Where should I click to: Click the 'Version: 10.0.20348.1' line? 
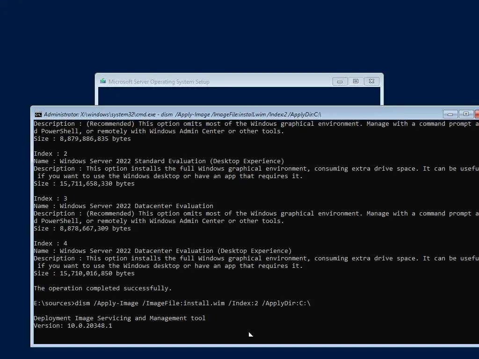(x=73, y=325)
